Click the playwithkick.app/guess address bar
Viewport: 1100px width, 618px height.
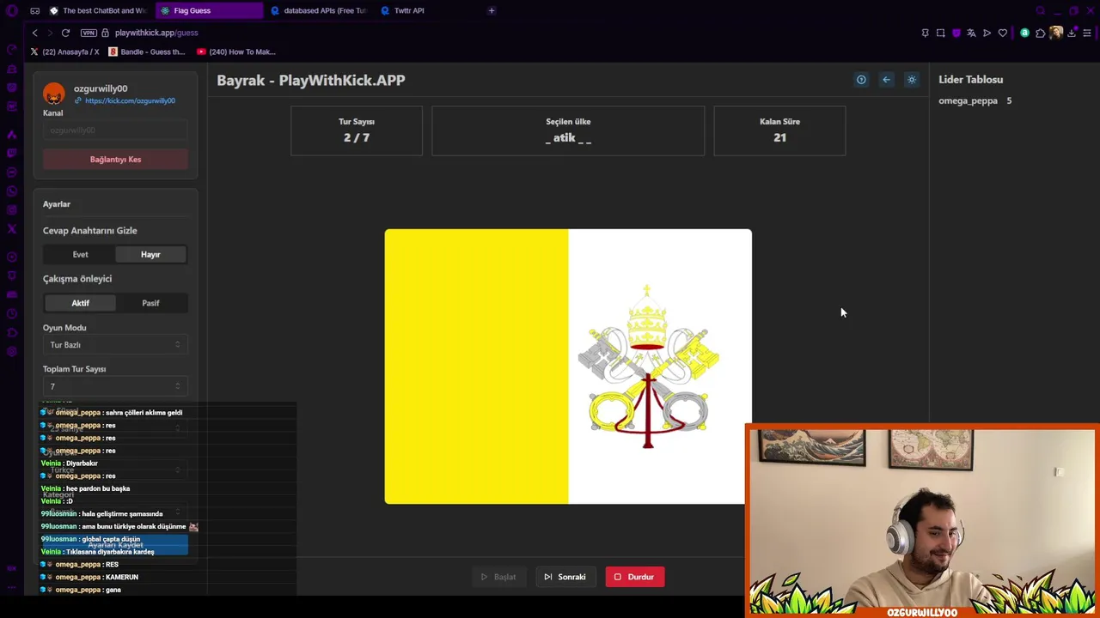tap(156, 33)
